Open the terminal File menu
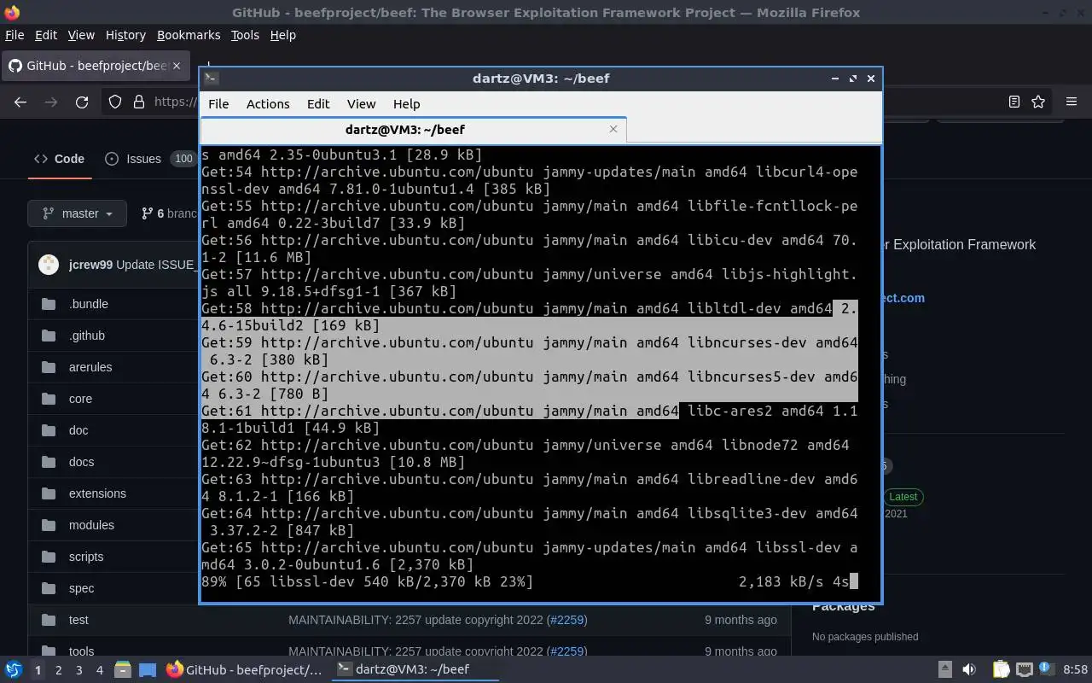The height and width of the screenshot is (683, 1092). 218,103
